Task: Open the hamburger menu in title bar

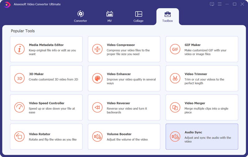Action: tap(219, 4)
